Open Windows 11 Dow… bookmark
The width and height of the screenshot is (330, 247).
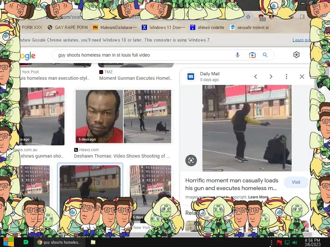coord(163,28)
